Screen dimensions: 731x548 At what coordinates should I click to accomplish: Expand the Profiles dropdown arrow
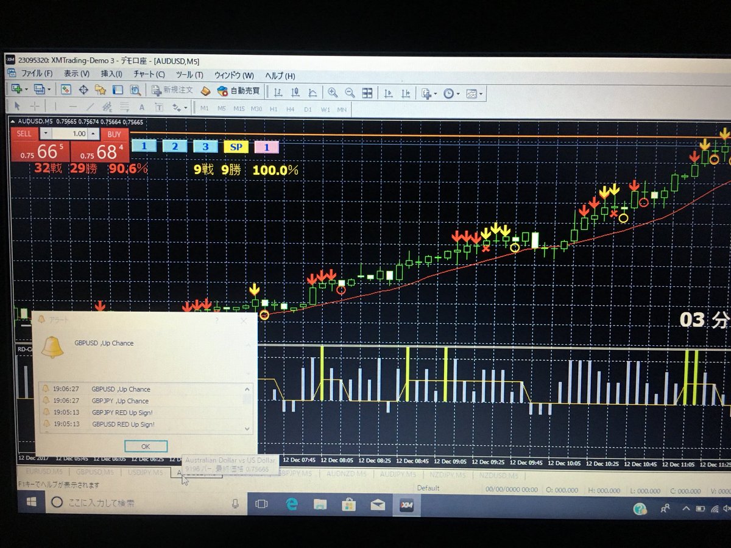(x=49, y=90)
